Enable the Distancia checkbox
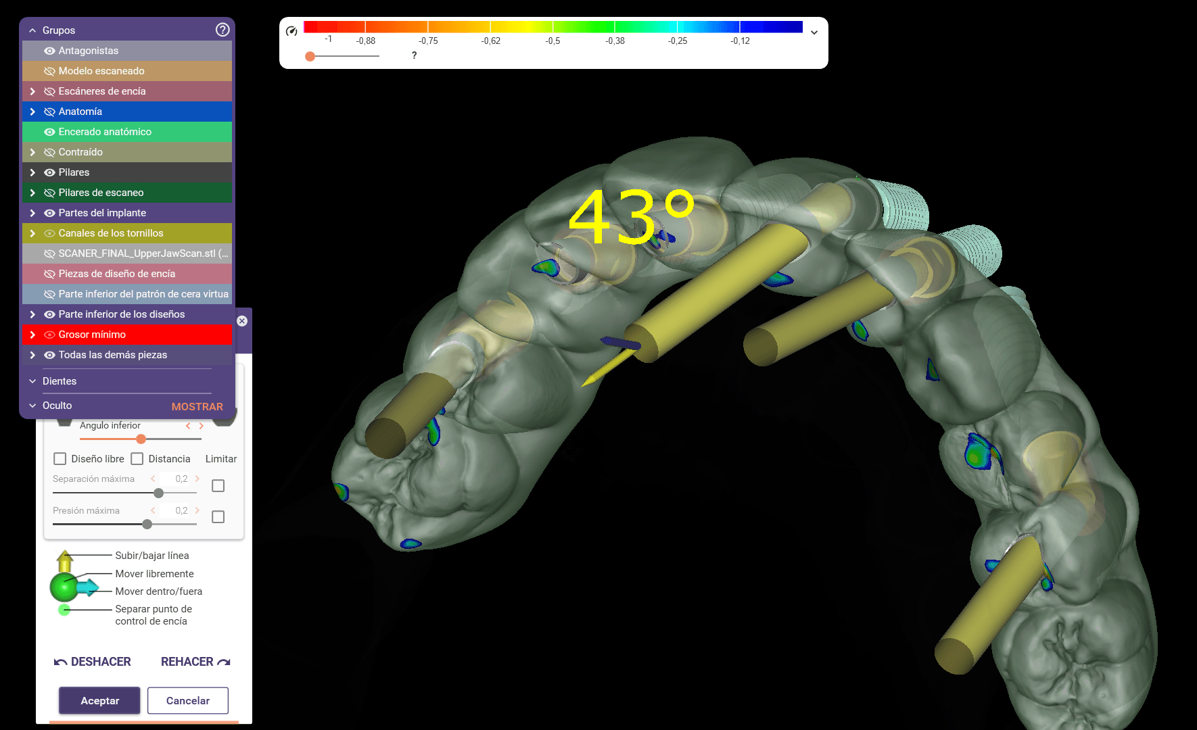This screenshot has height=730, width=1197. click(x=137, y=459)
